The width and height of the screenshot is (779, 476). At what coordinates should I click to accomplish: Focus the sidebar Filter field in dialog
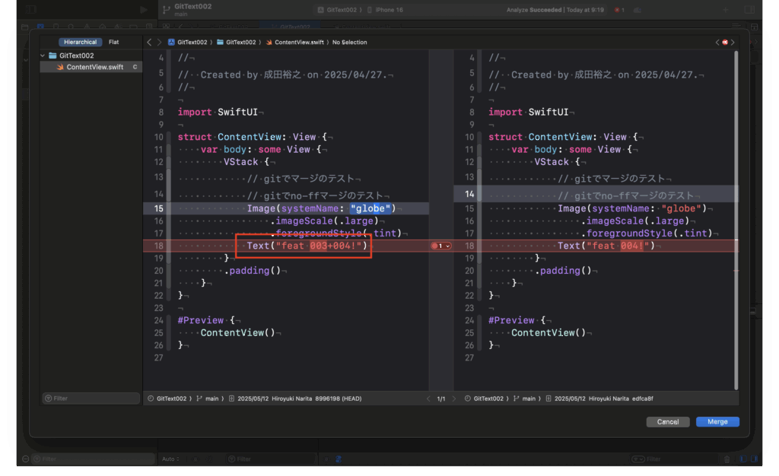(x=91, y=398)
